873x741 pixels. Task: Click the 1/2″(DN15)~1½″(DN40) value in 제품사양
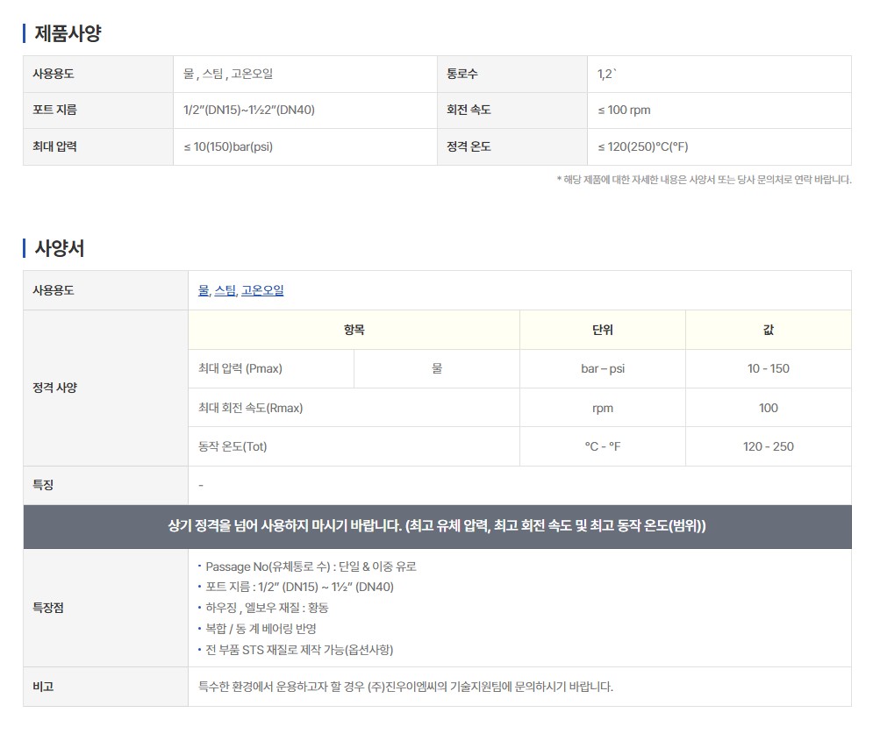pos(249,110)
